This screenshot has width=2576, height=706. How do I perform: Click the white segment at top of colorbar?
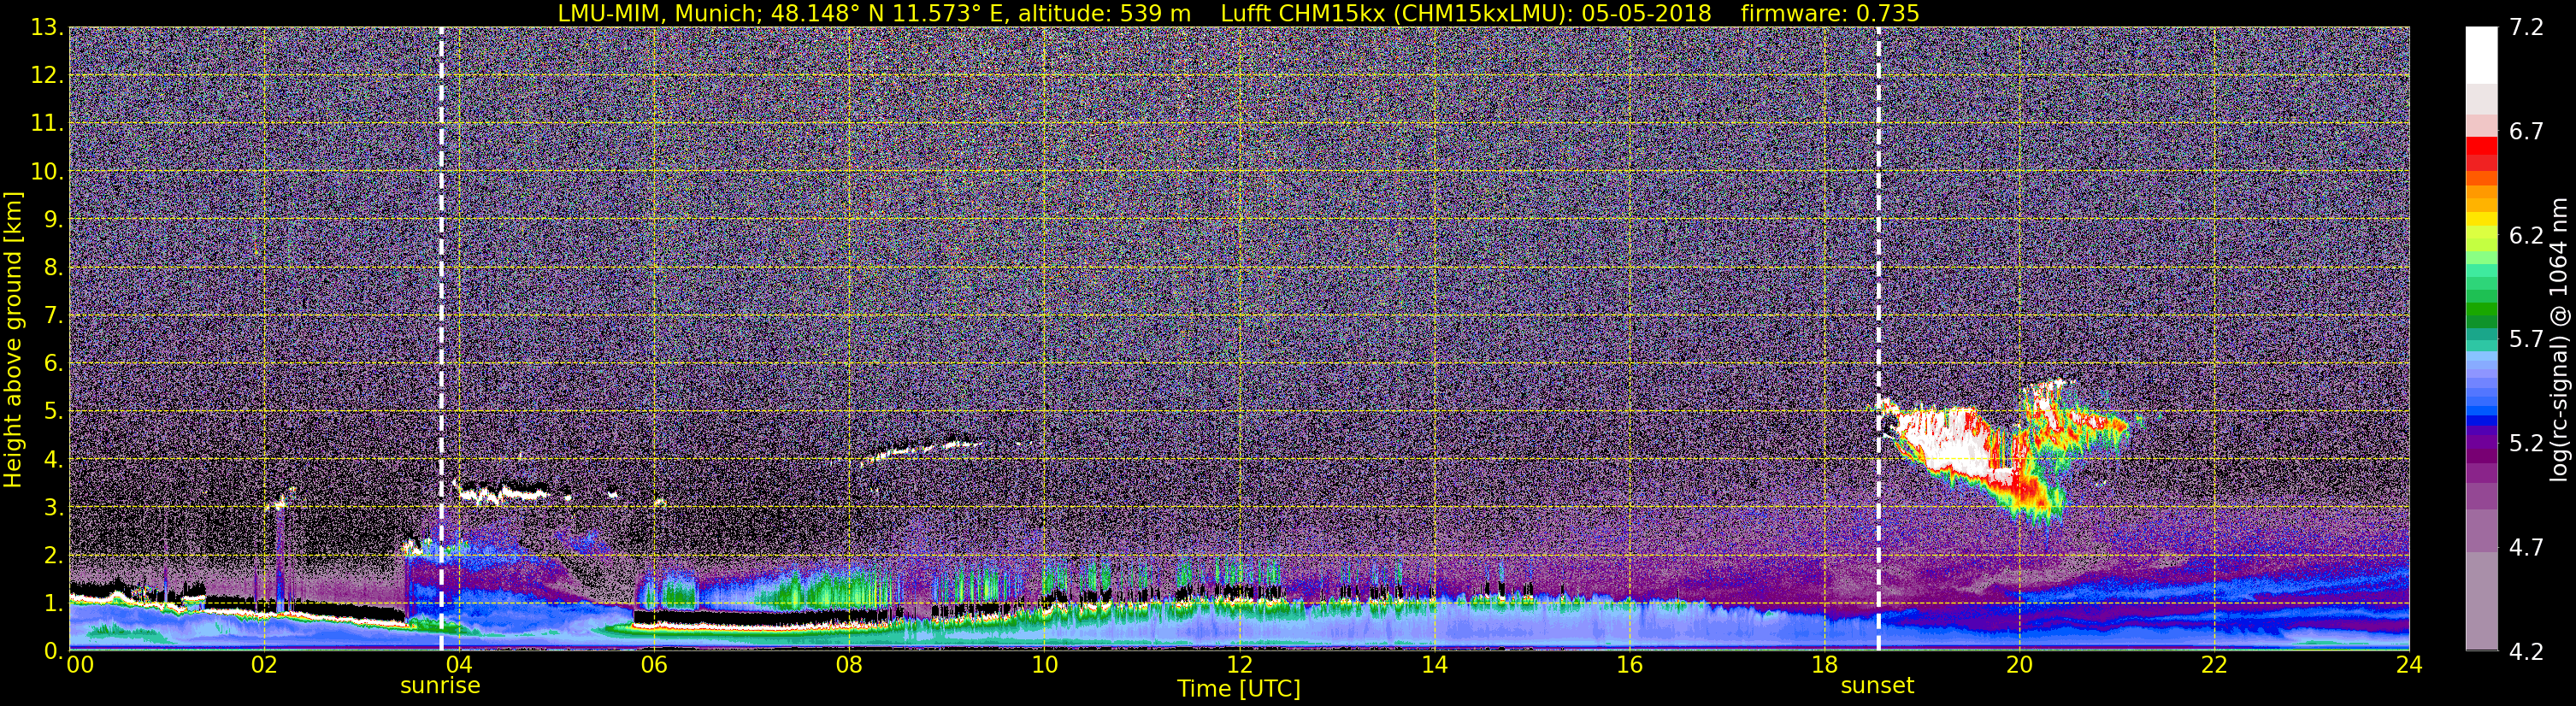2482,55
